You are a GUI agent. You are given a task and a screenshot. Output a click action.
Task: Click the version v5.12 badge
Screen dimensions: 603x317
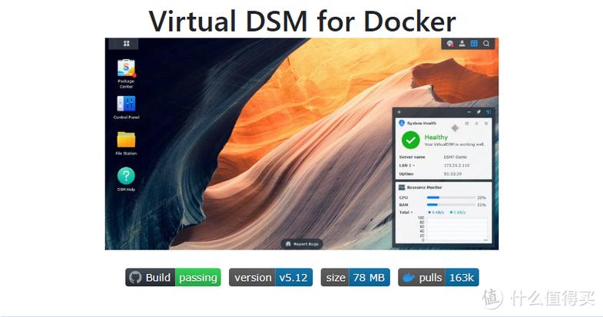[x=270, y=277]
